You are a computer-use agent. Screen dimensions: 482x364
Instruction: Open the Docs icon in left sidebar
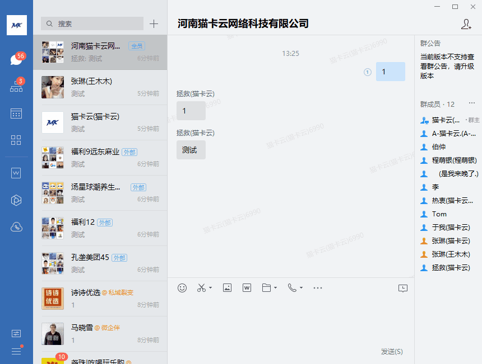[16, 173]
